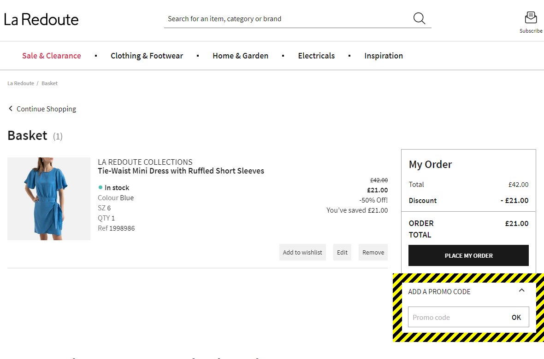
Task: Click the SZ 6 size text
Action: (x=104, y=208)
